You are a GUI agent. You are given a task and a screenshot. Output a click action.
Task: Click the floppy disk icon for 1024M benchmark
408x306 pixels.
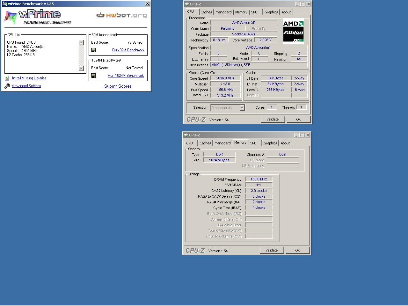pyautogui.click(x=93, y=76)
